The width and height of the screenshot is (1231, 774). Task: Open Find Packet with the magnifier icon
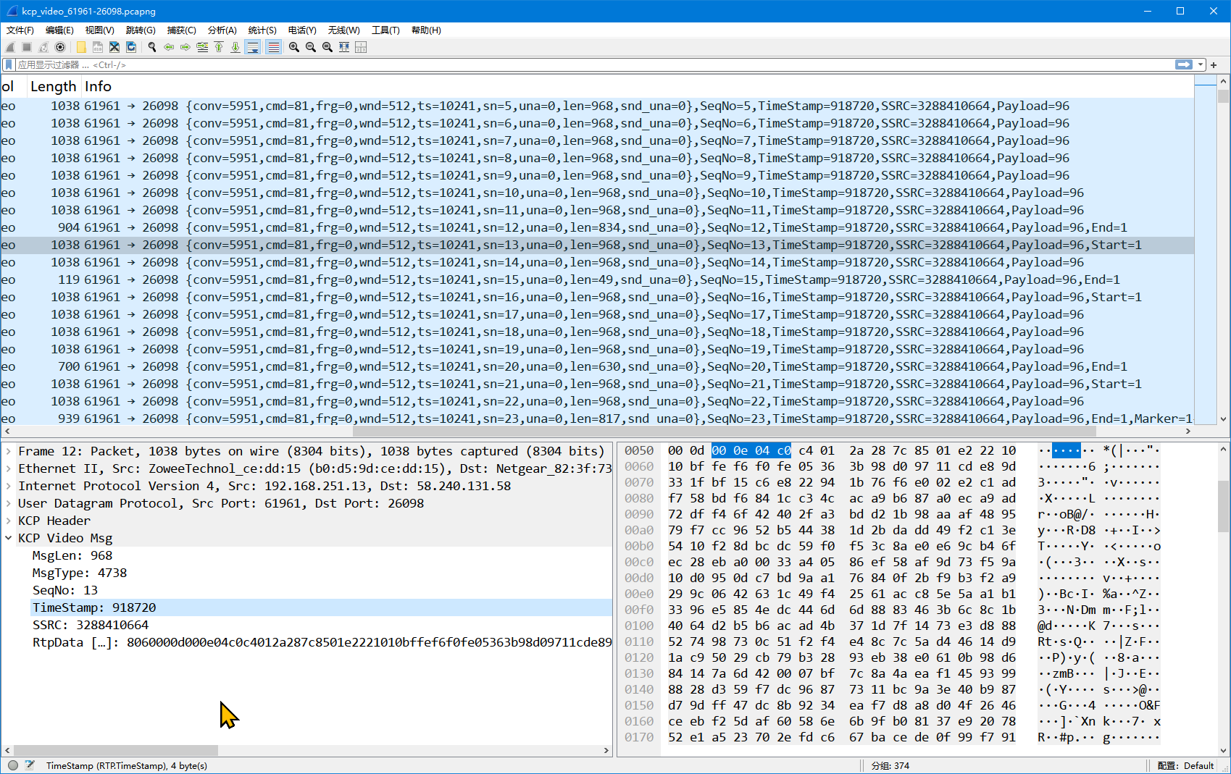click(x=151, y=47)
